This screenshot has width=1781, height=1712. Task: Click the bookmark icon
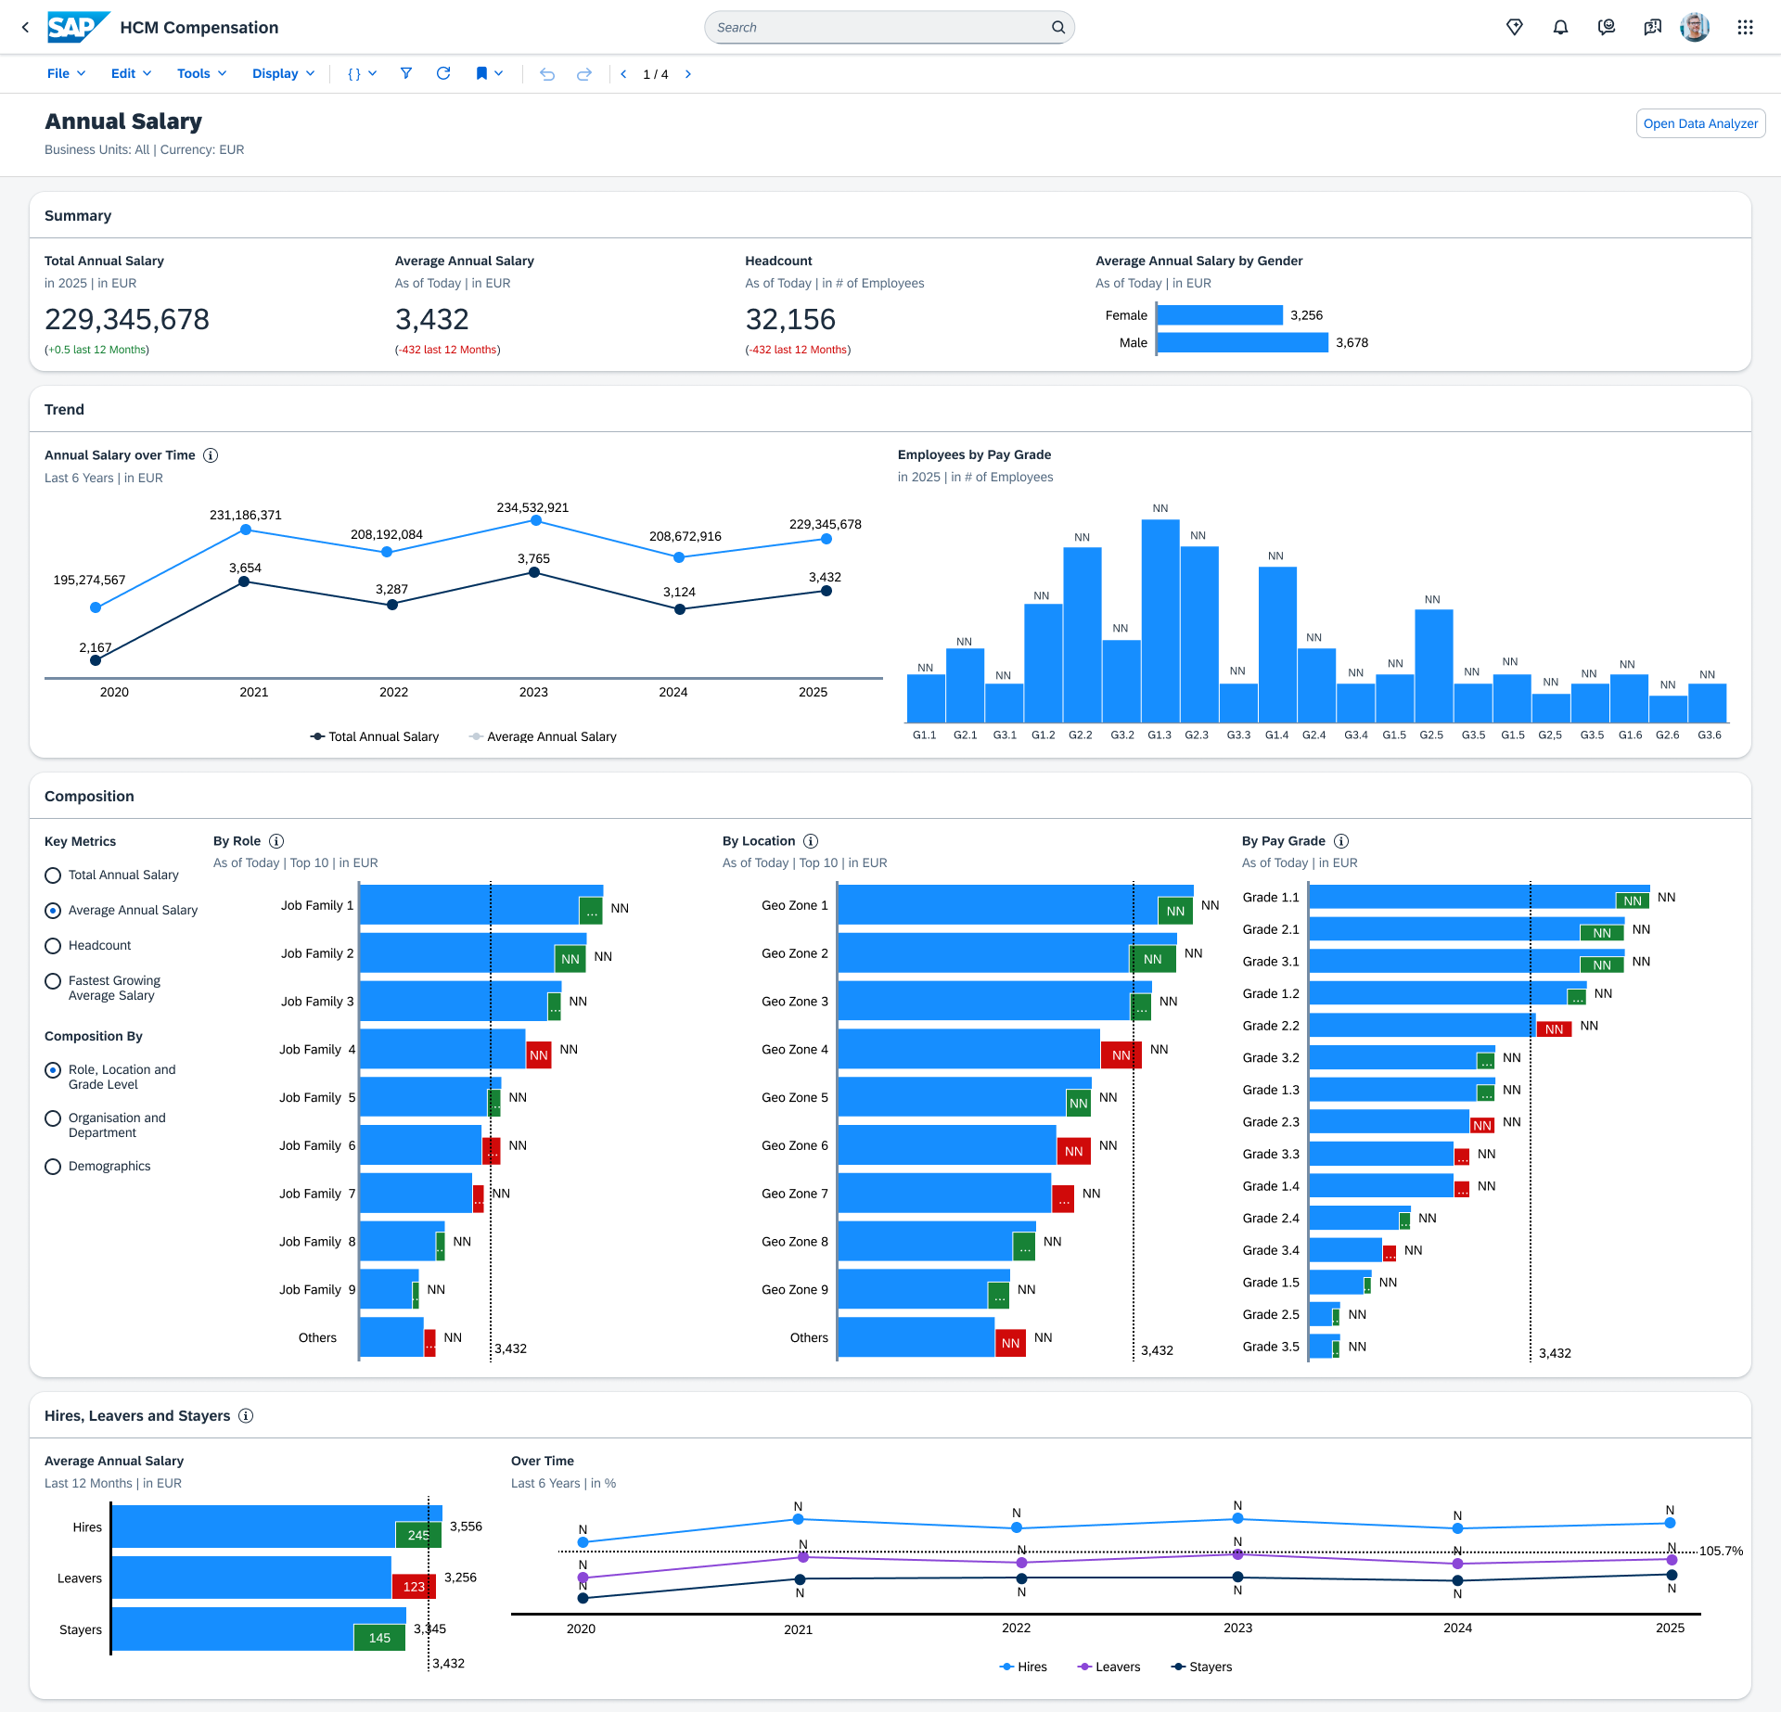[x=481, y=73]
